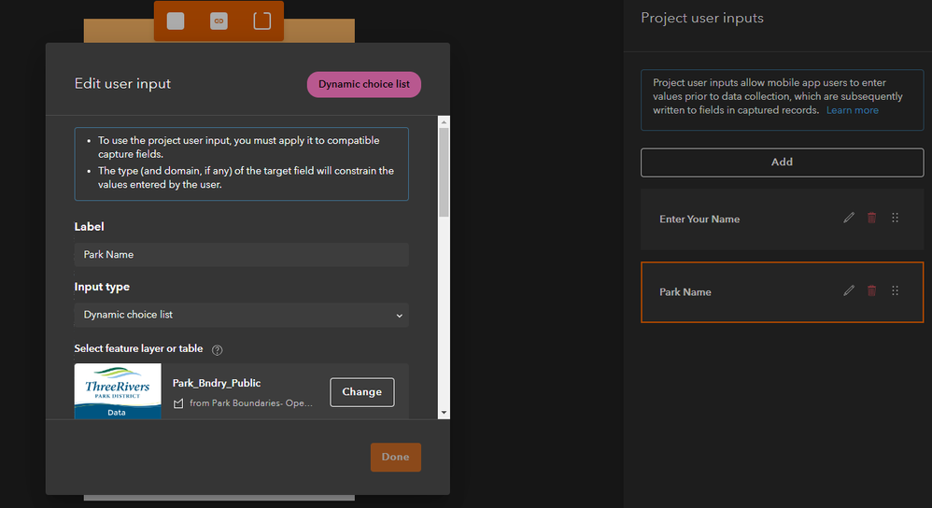This screenshot has height=508, width=932.
Task: Click the outlined square icon in orange toolbar
Action: pyautogui.click(x=262, y=21)
